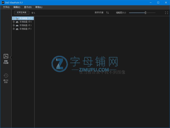
Task: Click the 缩略图大小 thumbnail size slider handle
Action: tap(146, 13)
